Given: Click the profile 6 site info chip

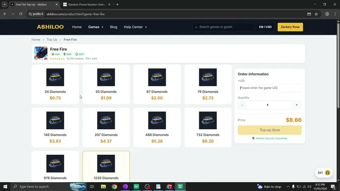Looking at the screenshot, I should [36, 14].
